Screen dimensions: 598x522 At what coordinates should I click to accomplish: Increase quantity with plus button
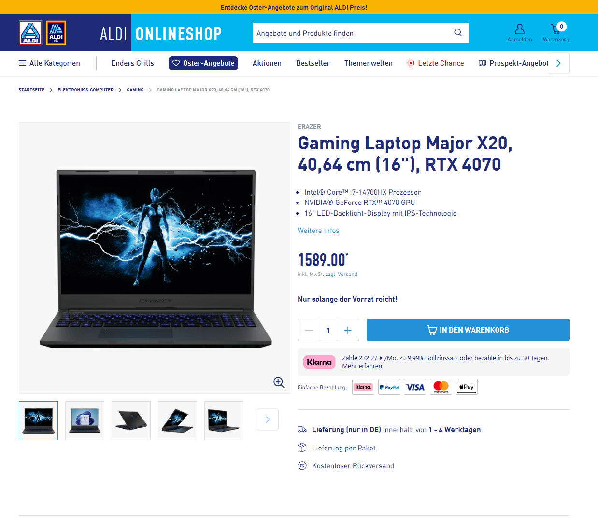click(x=348, y=330)
